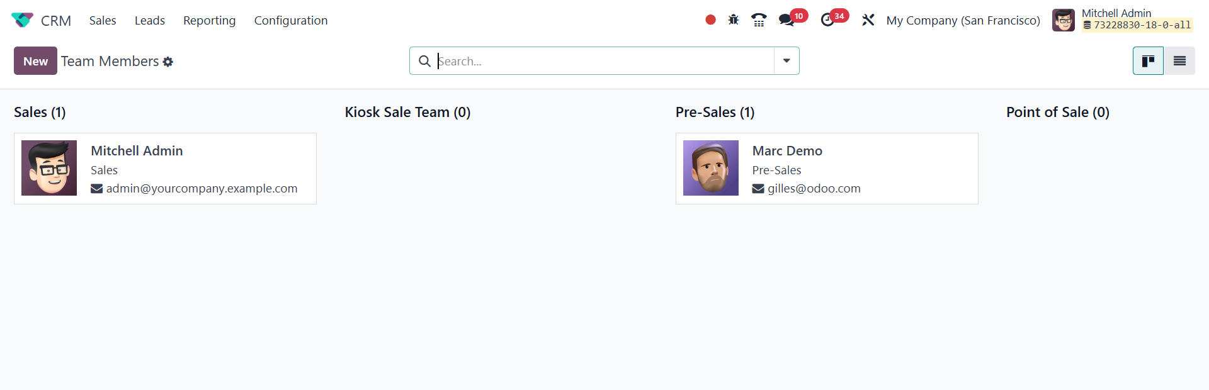This screenshot has width=1209, height=390.
Task: Open the activities clock icon
Action: tap(827, 20)
